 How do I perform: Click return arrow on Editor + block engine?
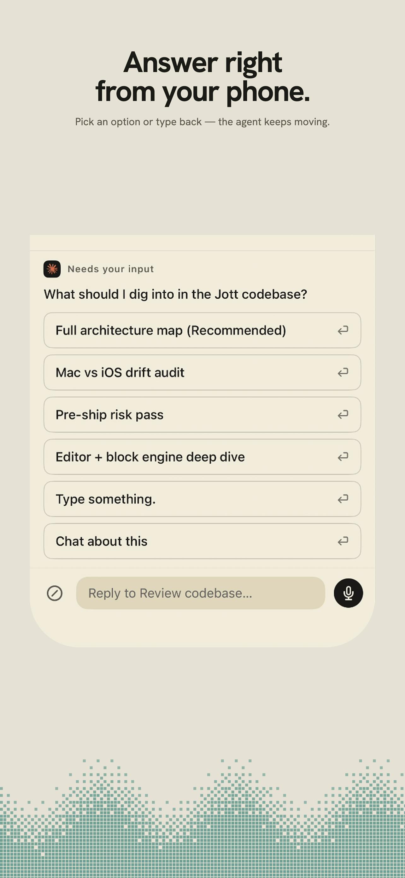(343, 457)
